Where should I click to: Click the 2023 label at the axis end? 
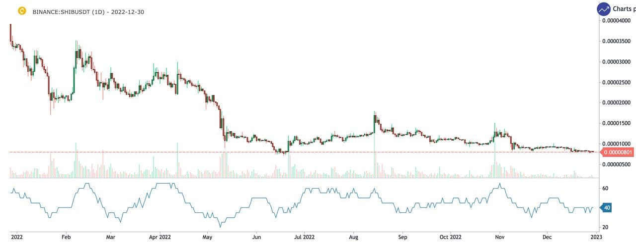tap(595, 237)
